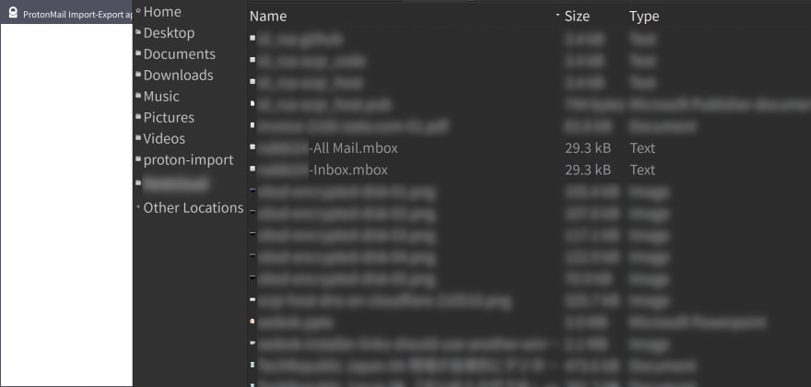Click the Home folder icon
The height and width of the screenshot is (387, 811).
click(x=138, y=10)
